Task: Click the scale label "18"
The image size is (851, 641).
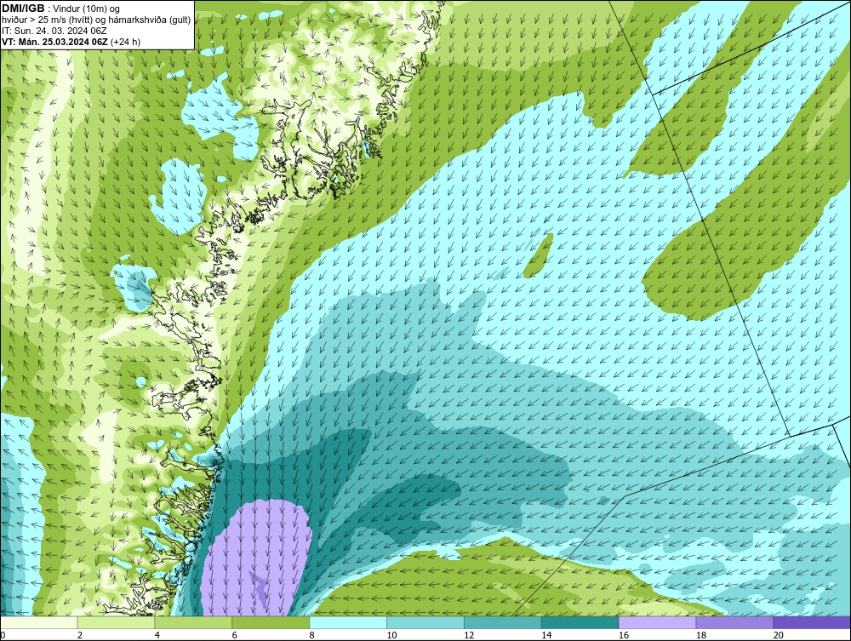Action: coord(701,635)
